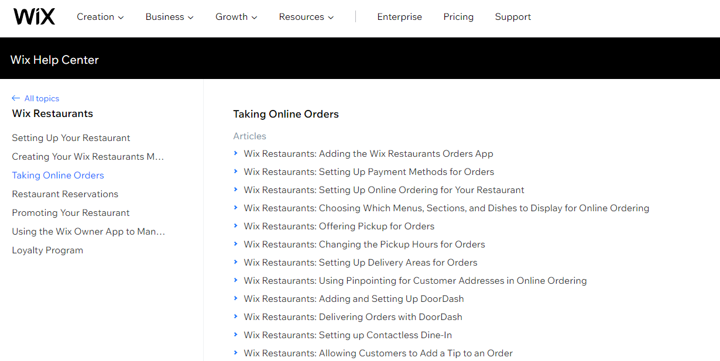The image size is (720, 361).
Task: Click the chevron before Adding and Setting Up DoorDash
Action: coord(236,298)
